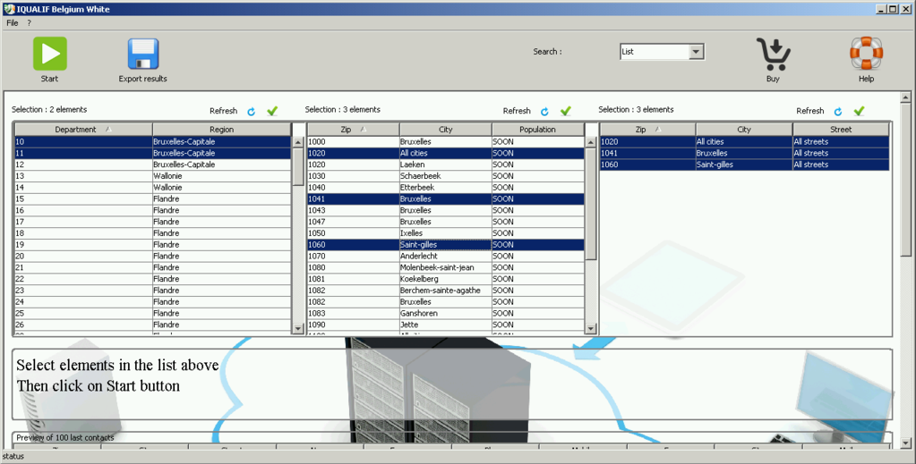Click the main window scroll down arrow
This screenshot has height=464, width=916.
(x=905, y=443)
